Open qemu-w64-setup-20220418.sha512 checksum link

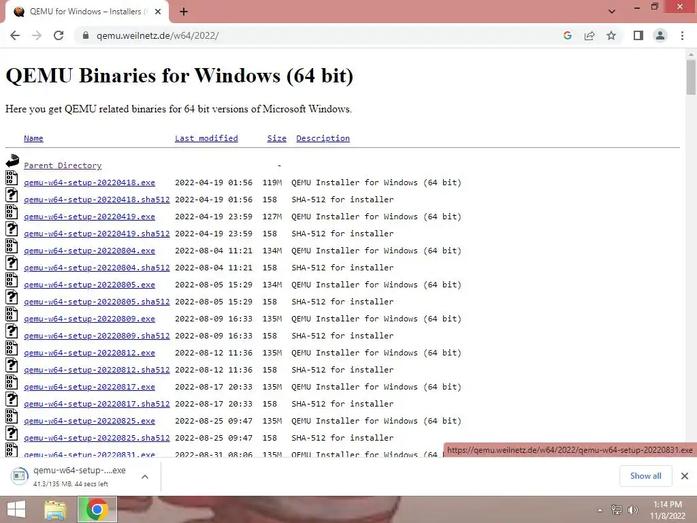(97, 200)
